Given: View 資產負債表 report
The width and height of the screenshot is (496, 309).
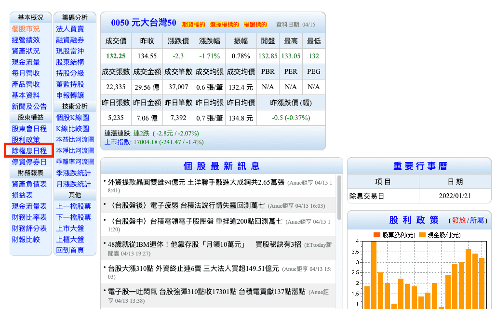Looking at the screenshot, I should pos(29,184).
